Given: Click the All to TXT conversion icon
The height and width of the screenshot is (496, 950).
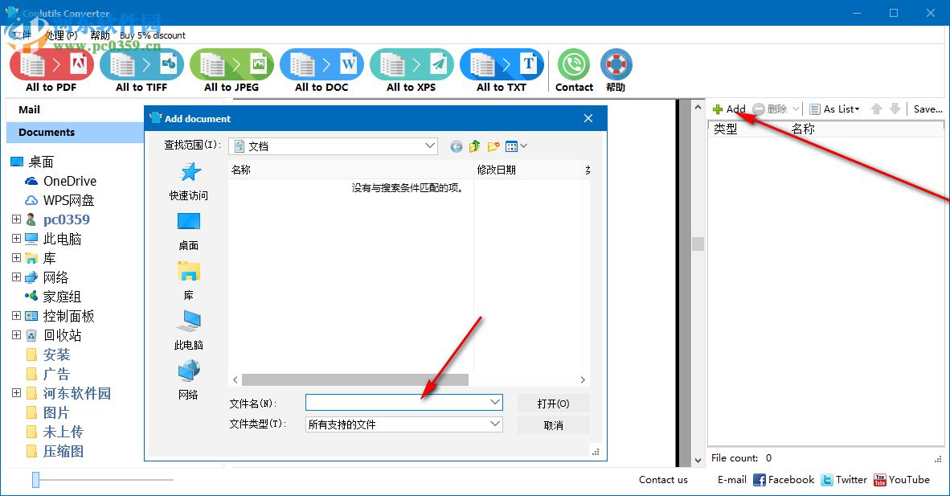Looking at the screenshot, I should (x=502, y=64).
